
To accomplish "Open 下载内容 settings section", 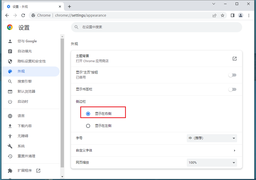I will pos(31,126).
